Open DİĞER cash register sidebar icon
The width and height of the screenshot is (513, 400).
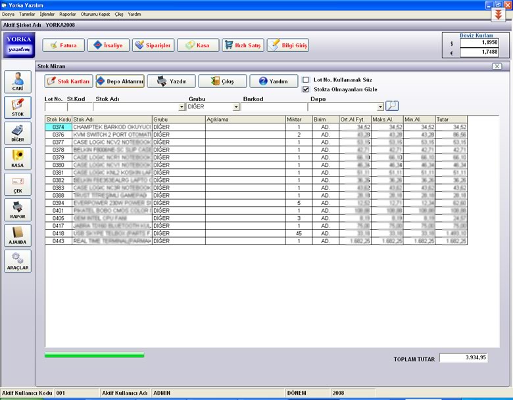point(18,133)
